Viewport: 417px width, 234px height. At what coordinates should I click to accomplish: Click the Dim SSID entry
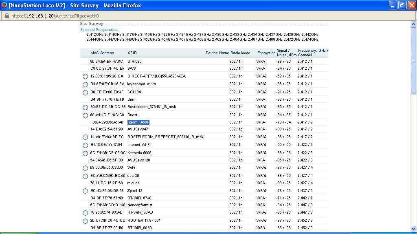pyautogui.click(x=131, y=99)
